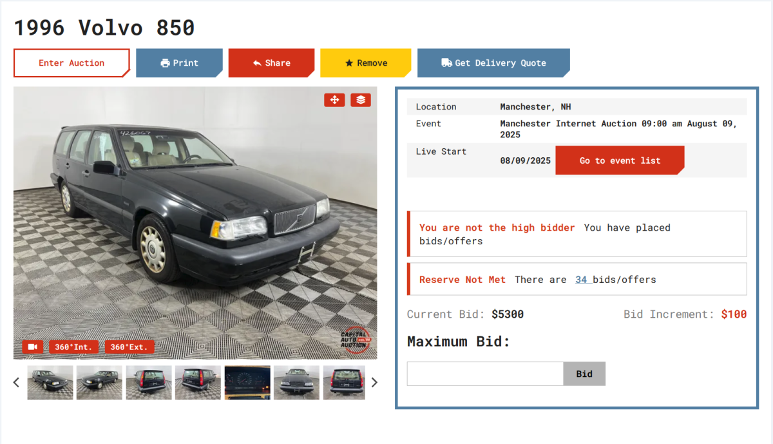773x444 pixels.
Task: Show next thumbnails with right arrow
Action: (x=374, y=382)
